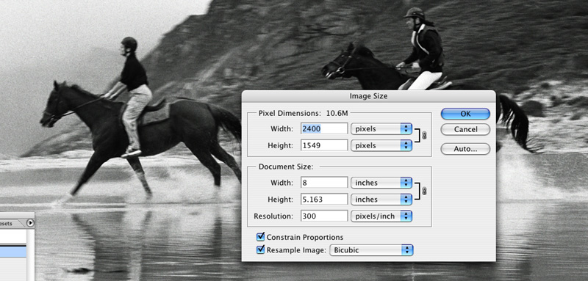The image size is (588, 281).
Task: Select the document Width field showing 8
Action: coord(324,183)
